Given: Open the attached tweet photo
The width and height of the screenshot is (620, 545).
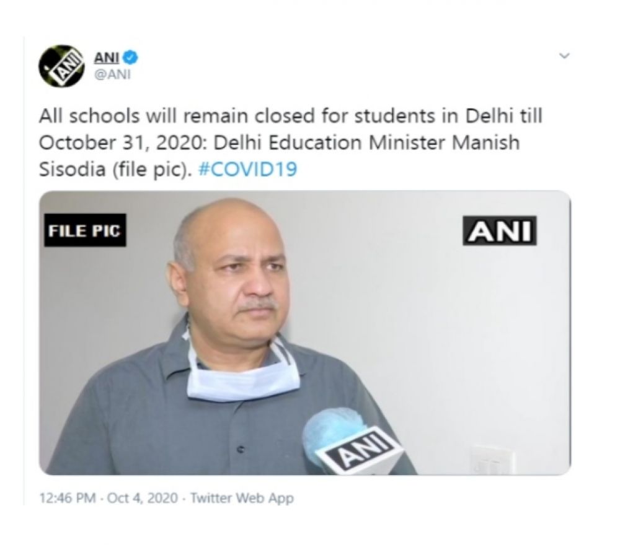Looking at the screenshot, I should tap(305, 333).
